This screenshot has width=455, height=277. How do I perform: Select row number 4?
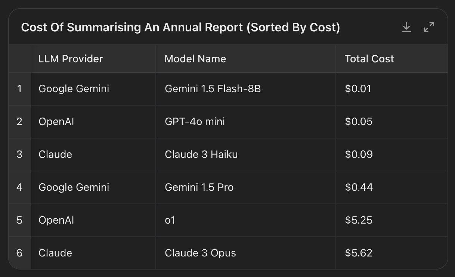tap(19, 187)
